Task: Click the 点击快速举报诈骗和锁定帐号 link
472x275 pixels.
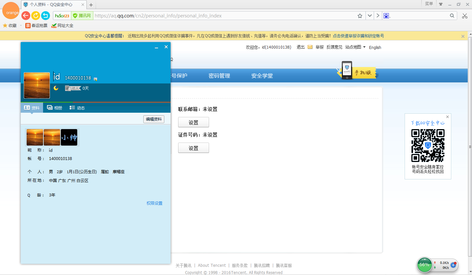Action: click(358, 36)
